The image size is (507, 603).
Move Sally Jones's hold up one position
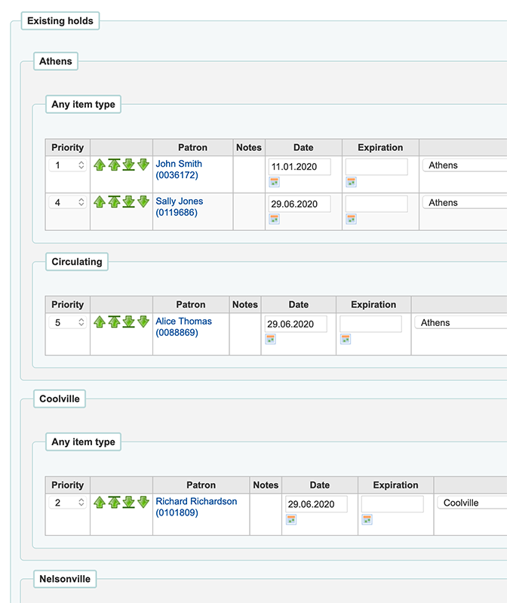tap(100, 202)
